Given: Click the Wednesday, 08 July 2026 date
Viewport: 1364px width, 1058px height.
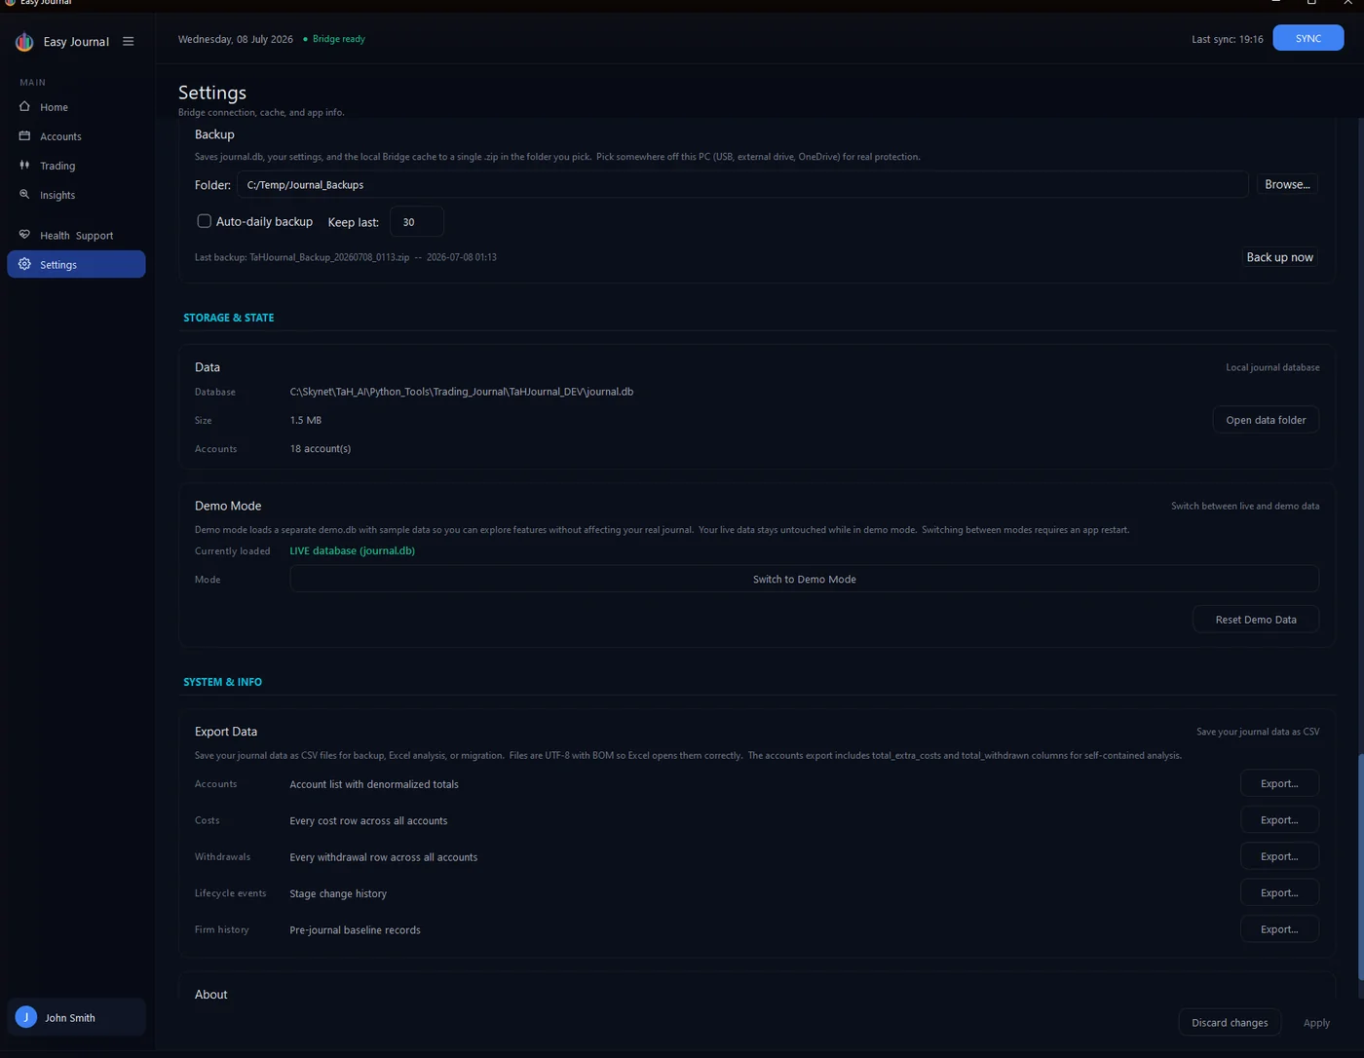Looking at the screenshot, I should (x=236, y=39).
